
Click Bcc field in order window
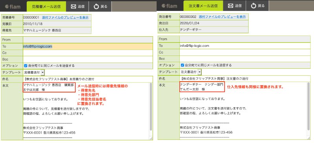point(245,59)
